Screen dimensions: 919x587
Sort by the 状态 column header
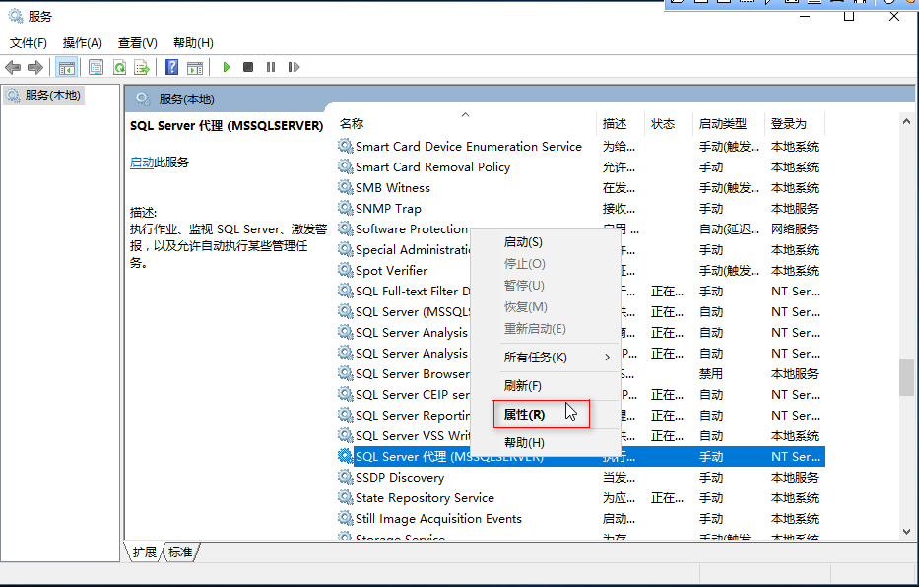669,124
